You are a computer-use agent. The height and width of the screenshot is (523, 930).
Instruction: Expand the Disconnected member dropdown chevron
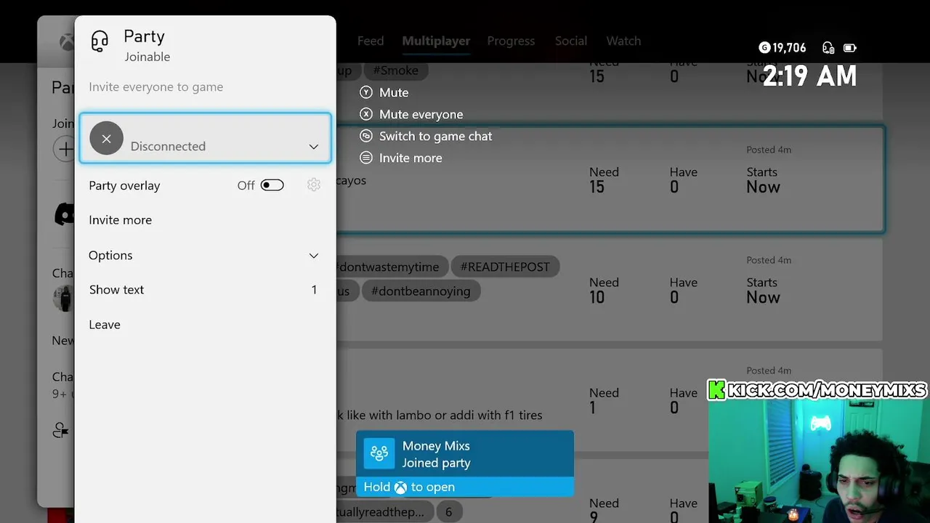[x=314, y=147]
